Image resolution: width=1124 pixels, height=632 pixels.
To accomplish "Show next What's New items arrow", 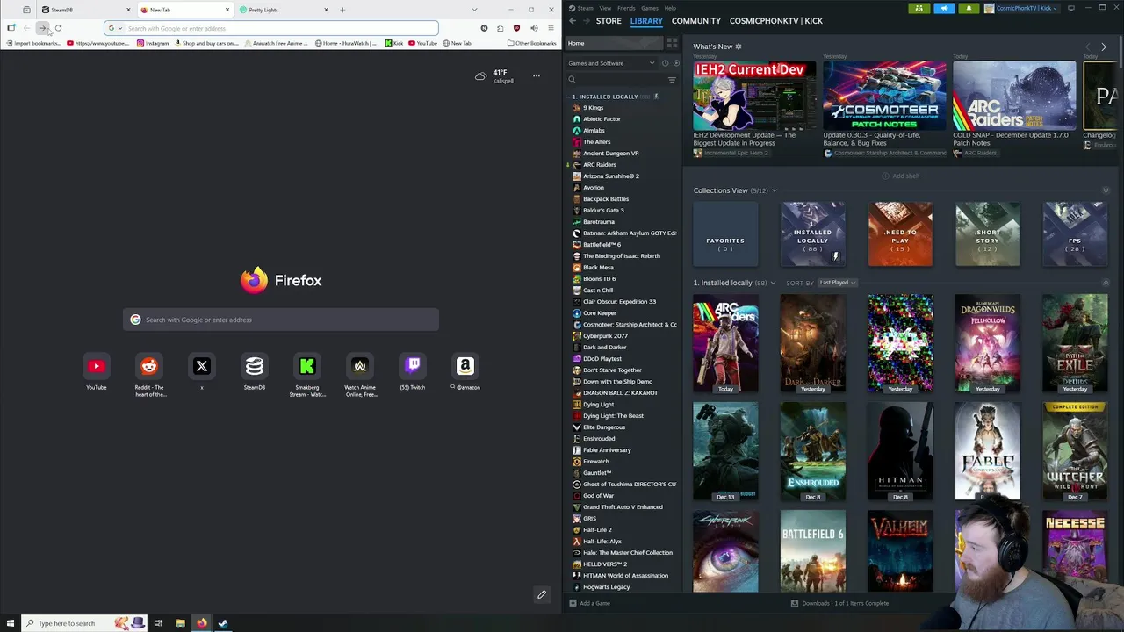I will coord(1104,47).
